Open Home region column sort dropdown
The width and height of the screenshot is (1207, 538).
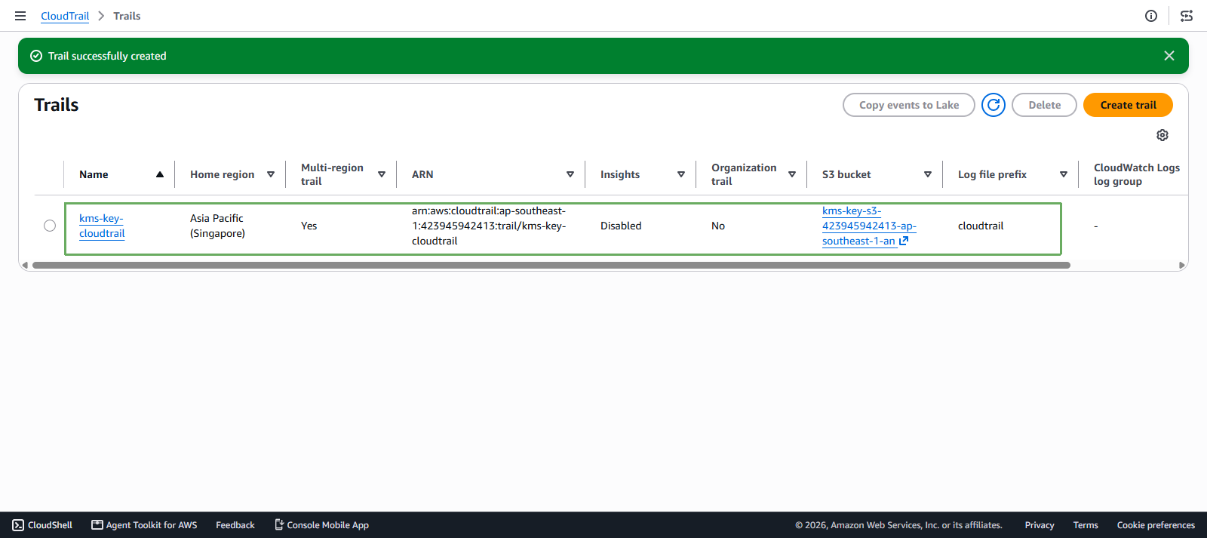[271, 174]
